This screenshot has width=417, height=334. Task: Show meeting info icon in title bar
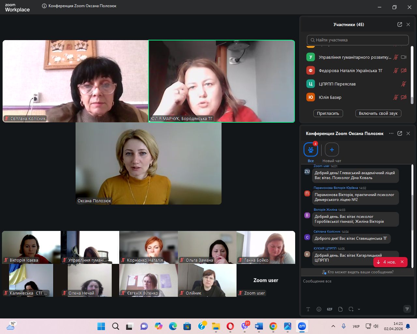point(44,6)
